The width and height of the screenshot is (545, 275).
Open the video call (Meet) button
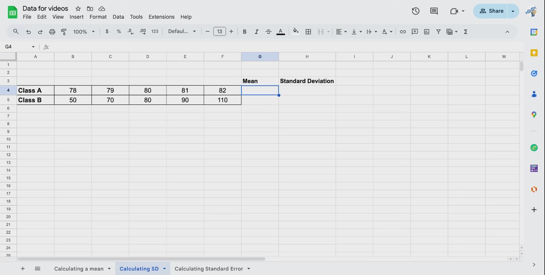click(457, 11)
